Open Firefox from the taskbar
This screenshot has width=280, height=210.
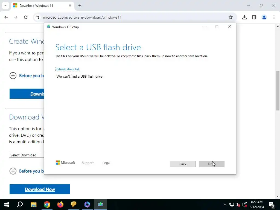pyautogui.click(x=60, y=205)
